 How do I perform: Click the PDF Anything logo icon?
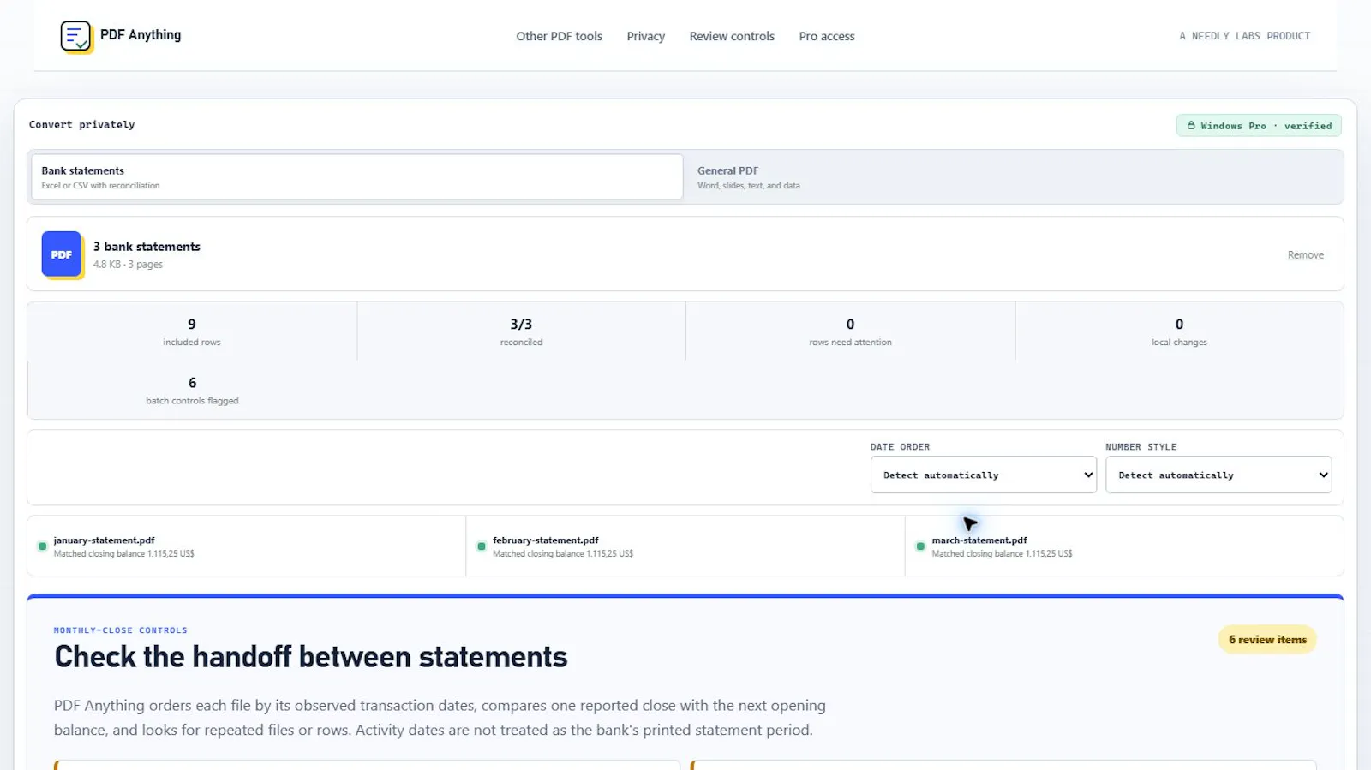[76, 36]
